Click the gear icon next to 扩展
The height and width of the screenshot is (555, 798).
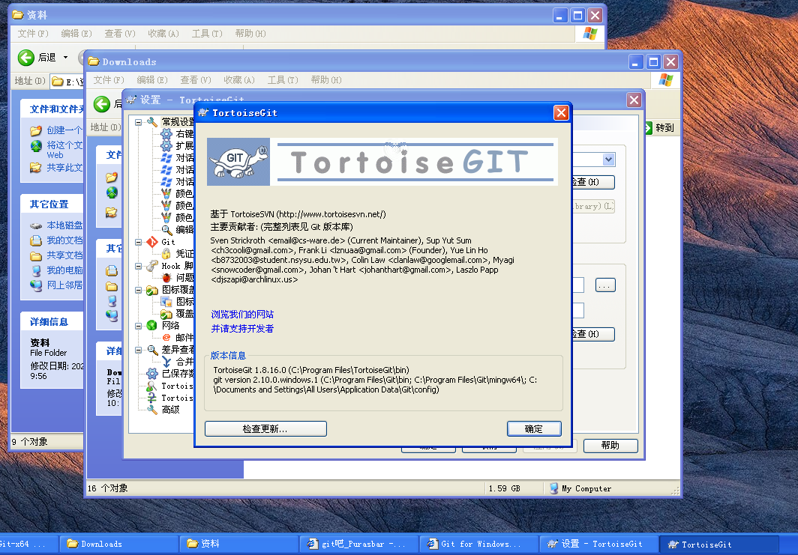click(166, 146)
